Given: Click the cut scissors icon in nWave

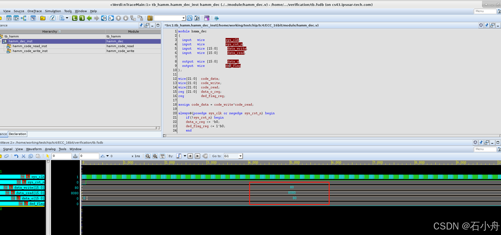Looking at the screenshot, I should [24, 156].
